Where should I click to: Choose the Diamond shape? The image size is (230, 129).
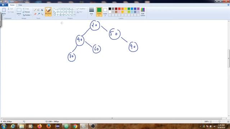(x=57, y=12)
